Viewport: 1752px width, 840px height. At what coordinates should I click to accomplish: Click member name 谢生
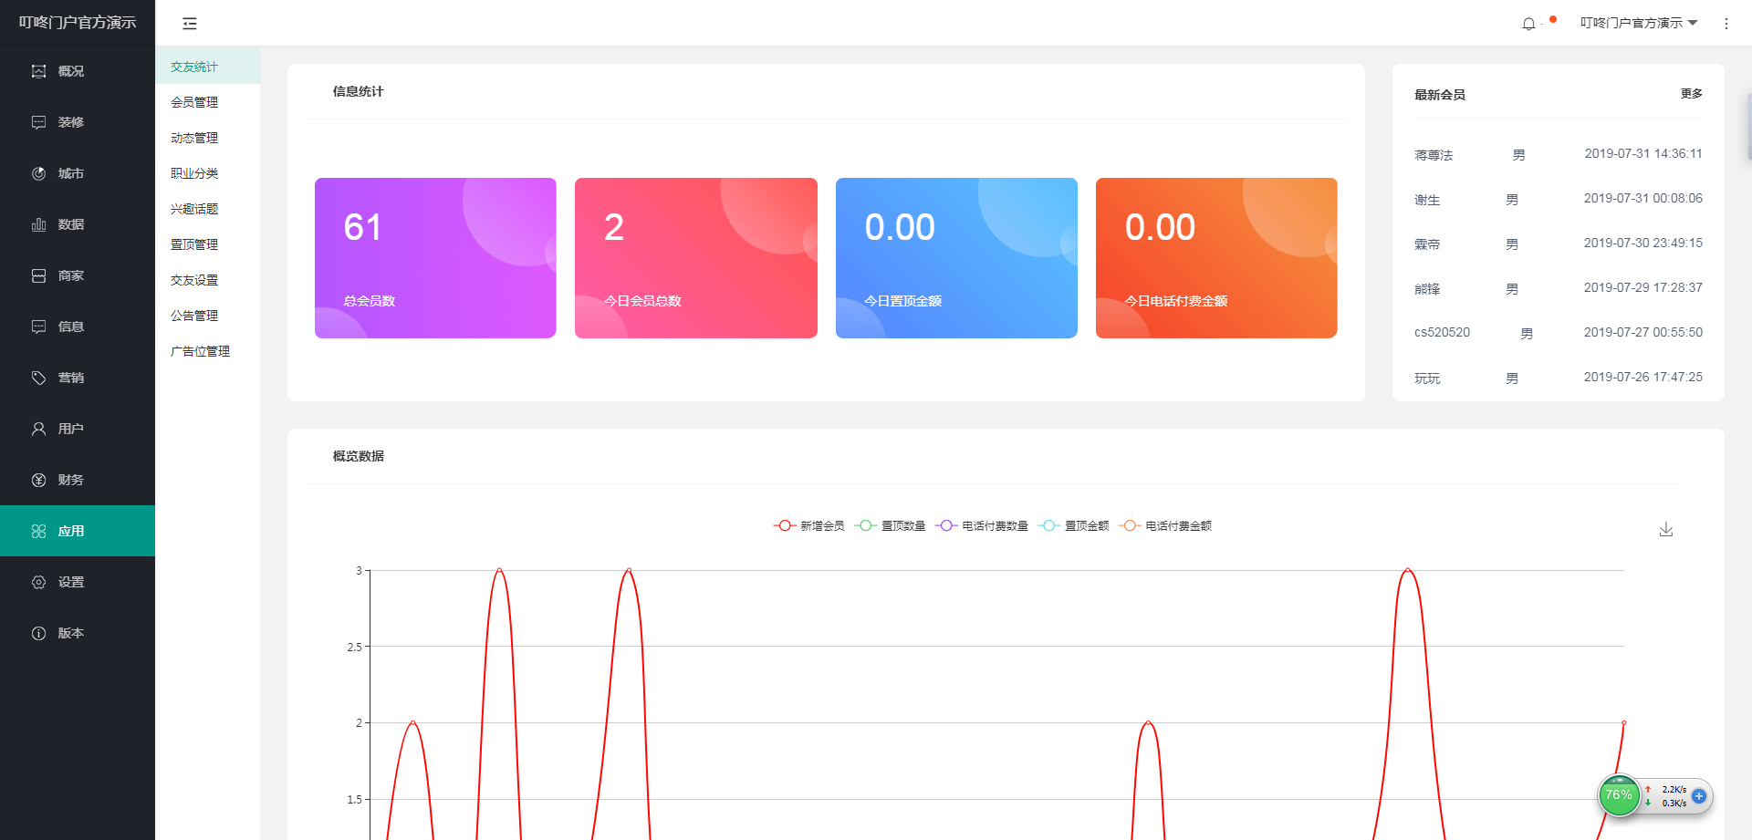(1427, 200)
